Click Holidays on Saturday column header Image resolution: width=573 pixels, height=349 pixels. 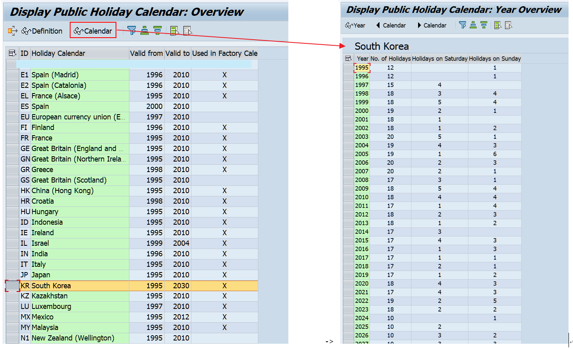(x=440, y=58)
